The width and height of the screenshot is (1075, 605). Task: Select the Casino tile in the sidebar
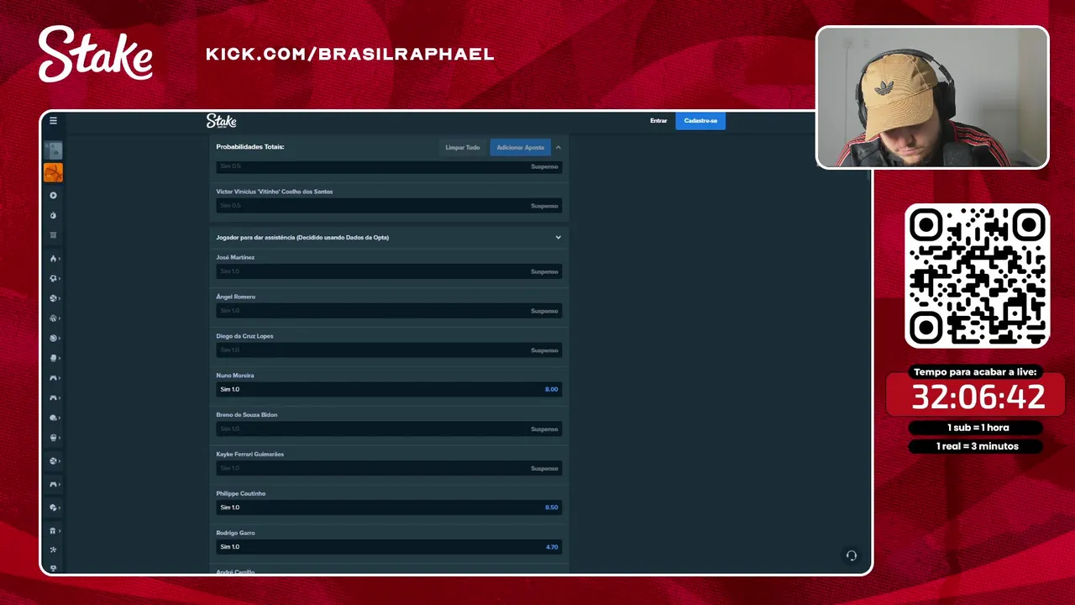coord(53,150)
